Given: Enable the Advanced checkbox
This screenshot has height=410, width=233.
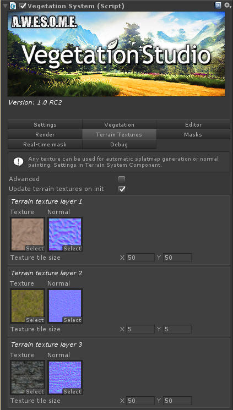Looking at the screenshot, I should (x=122, y=179).
